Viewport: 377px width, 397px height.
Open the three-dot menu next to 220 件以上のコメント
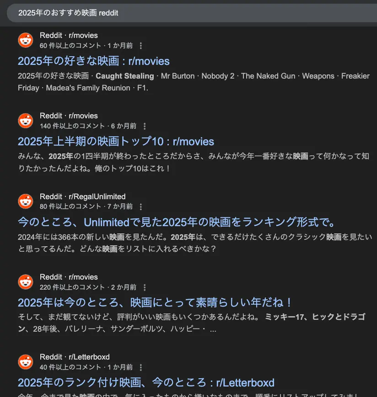point(145,287)
